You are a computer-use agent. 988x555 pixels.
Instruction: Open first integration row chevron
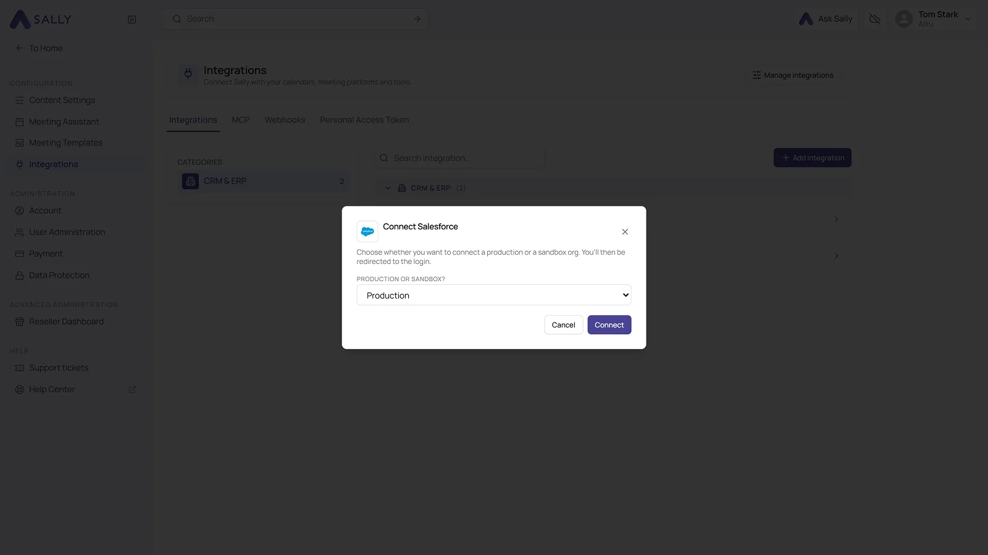pos(836,220)
